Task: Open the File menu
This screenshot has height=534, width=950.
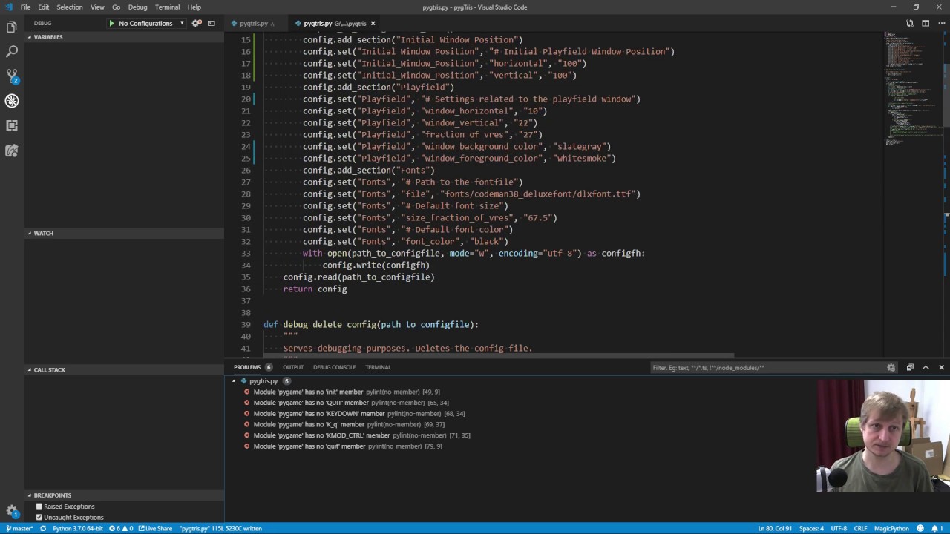Action: tap(25, 7)
